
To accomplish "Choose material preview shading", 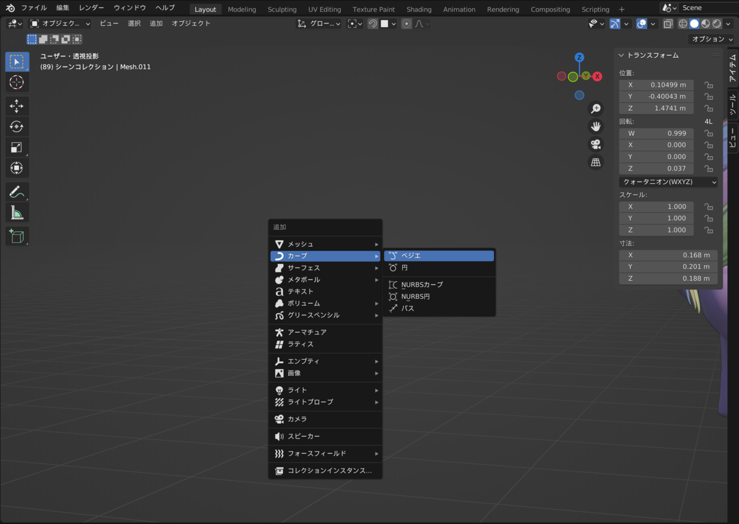I will point(706,23).
